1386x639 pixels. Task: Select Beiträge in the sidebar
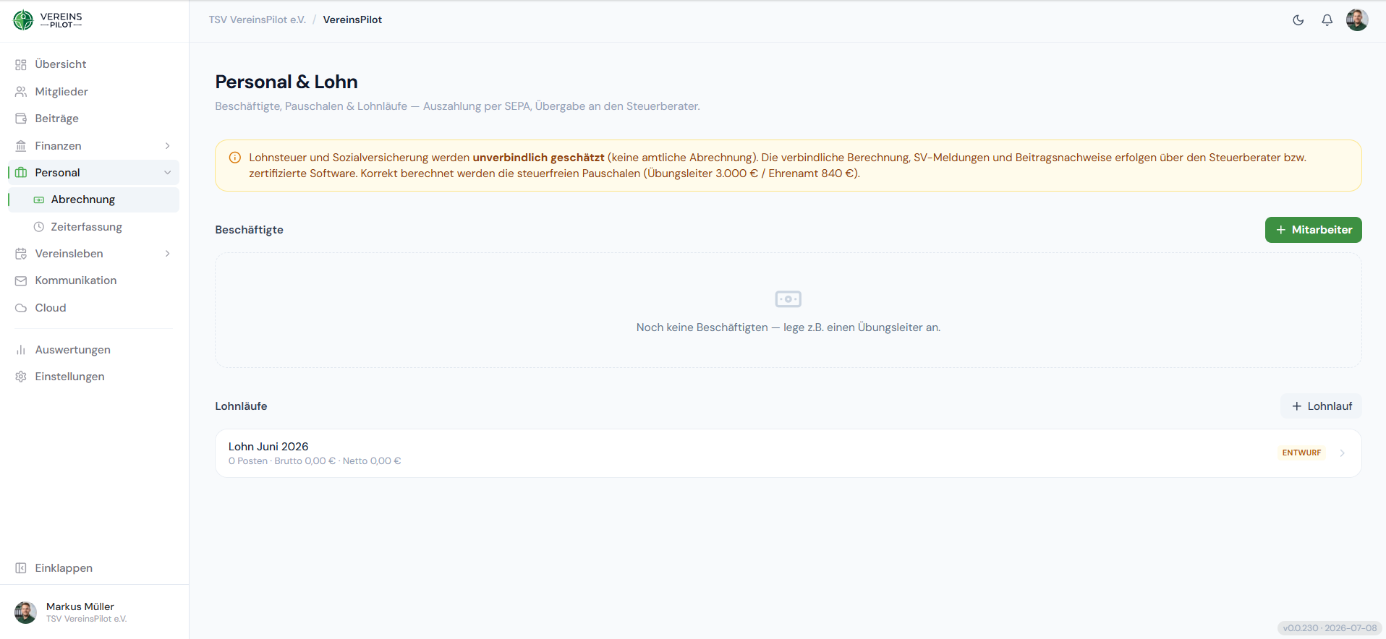coord(94,119)
